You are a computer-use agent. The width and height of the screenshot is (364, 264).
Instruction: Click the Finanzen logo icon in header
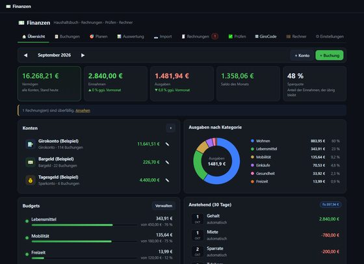click(21, 23)
